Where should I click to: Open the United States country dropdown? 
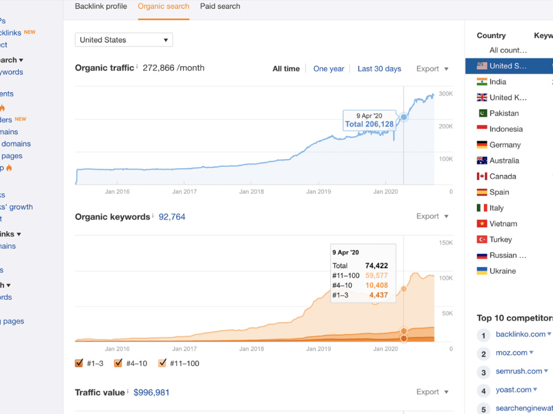(x=124, y=40)
